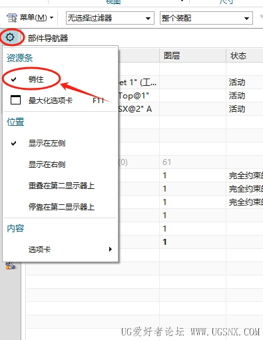Click the maximize window icon beside 最大化选项卡
The image size is (263, 340).
click(x=15, y=100)
